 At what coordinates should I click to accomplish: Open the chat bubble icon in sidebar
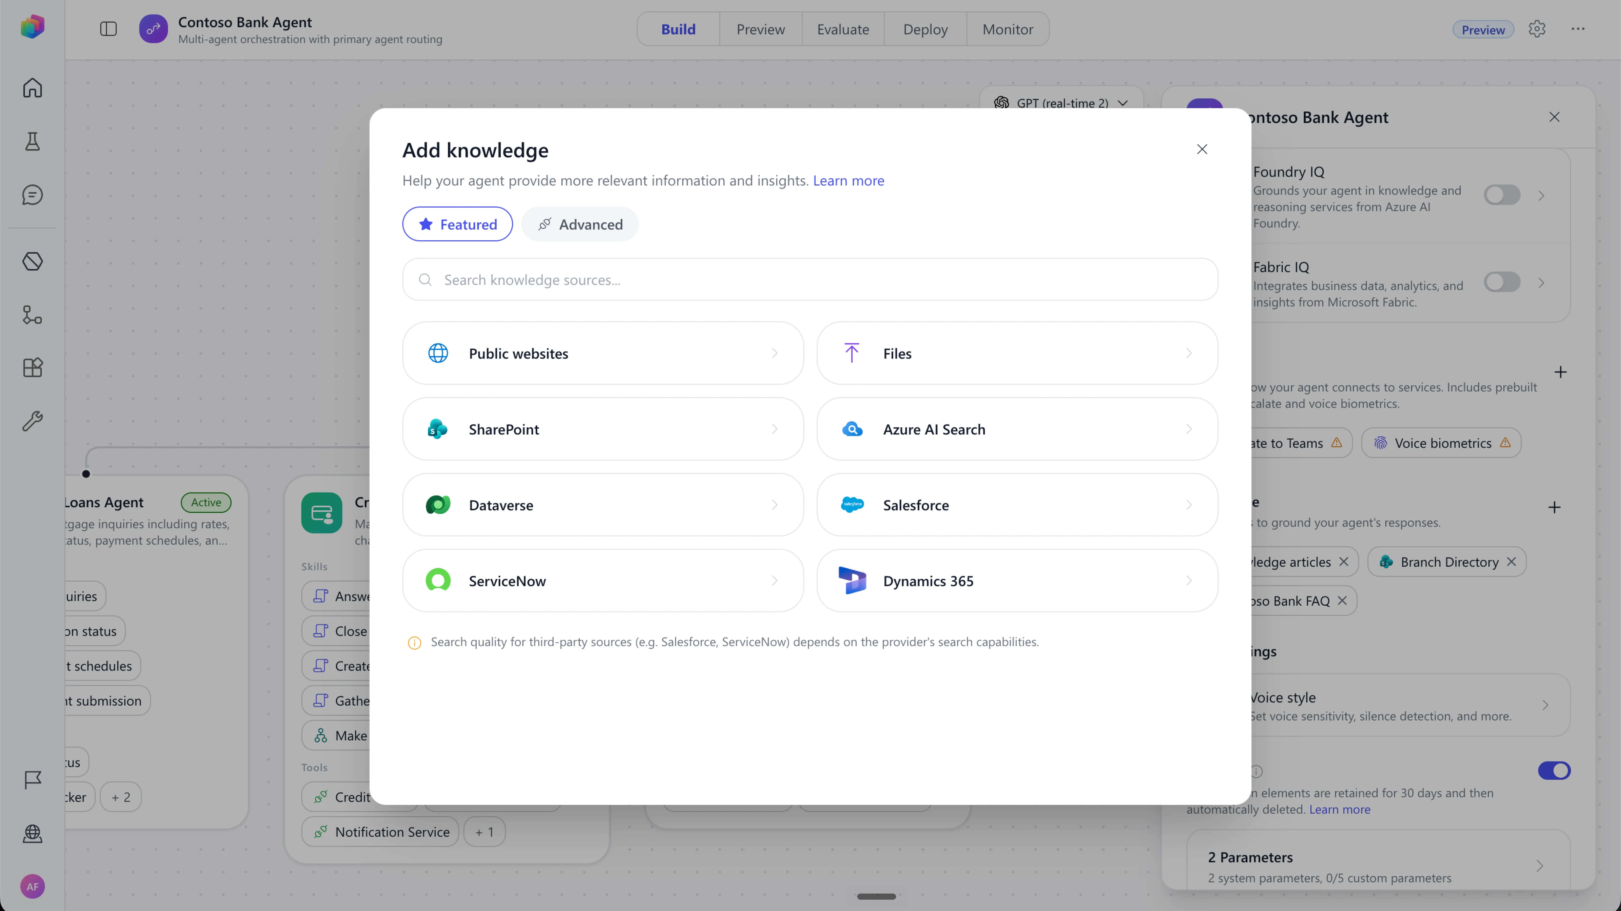[32, 195]
